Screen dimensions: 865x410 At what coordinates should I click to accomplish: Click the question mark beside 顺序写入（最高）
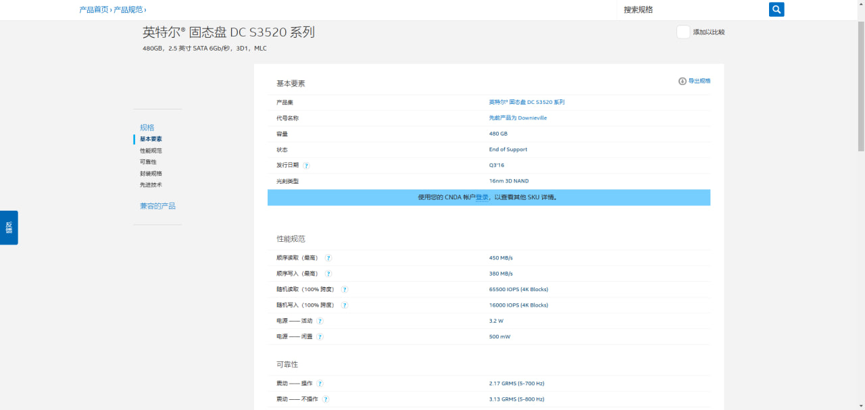[328, 274]
